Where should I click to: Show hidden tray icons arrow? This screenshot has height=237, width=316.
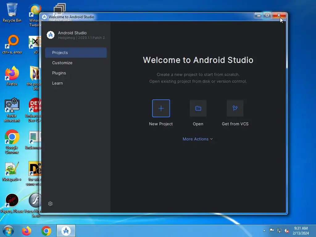click(x=264, y=231)
